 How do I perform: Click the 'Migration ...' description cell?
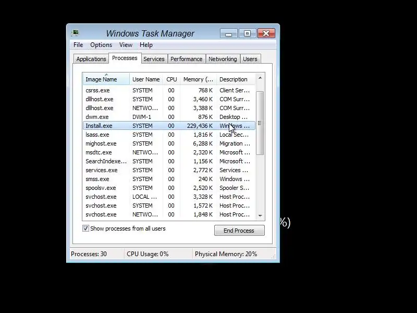235,143
